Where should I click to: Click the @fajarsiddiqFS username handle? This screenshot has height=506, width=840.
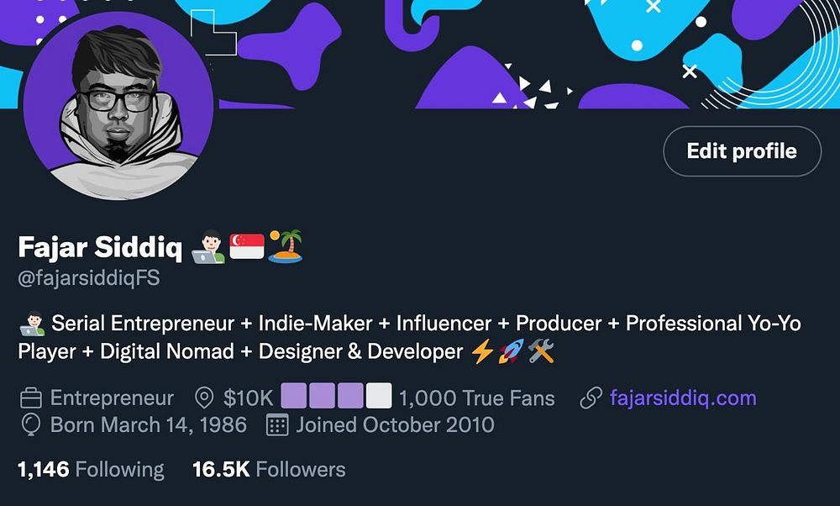(89, 278)
